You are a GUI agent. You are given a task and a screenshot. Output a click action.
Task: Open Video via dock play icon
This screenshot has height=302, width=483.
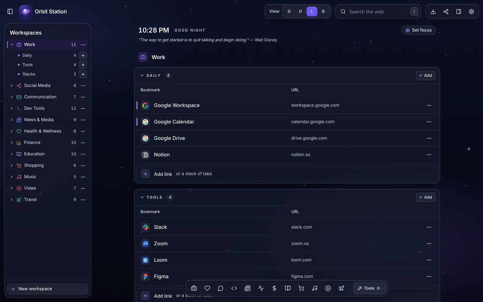pyautogui.click(x=328, y=288)
